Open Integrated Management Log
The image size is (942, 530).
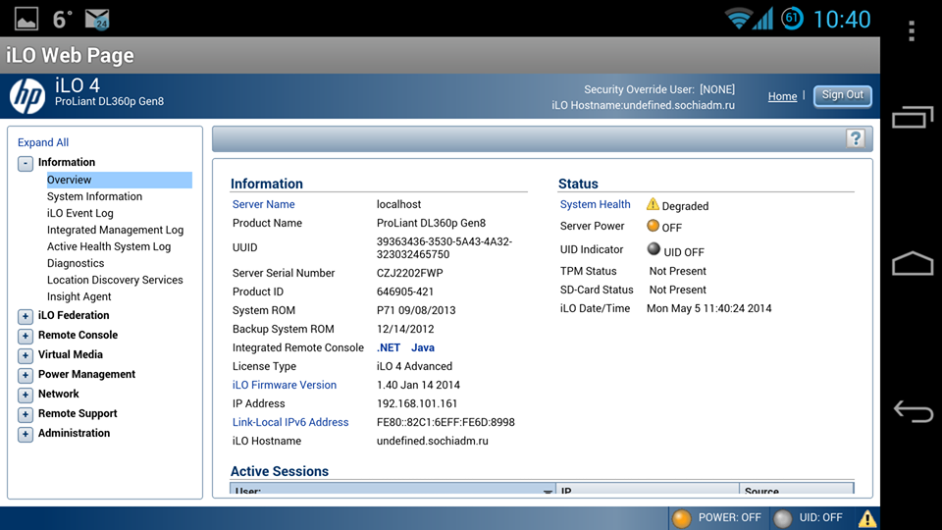click(x=116, y=230)
